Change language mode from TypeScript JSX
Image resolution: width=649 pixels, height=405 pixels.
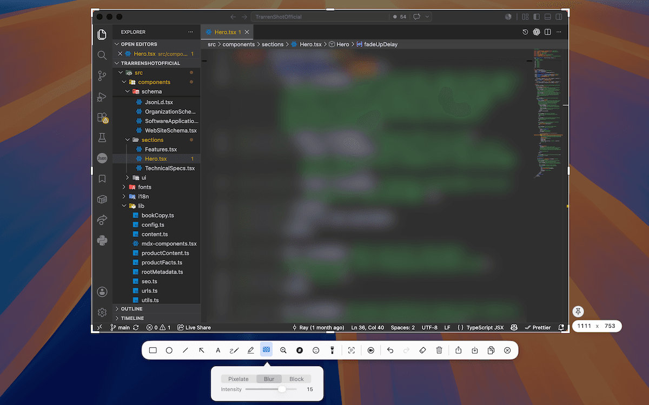tap(485, 327)
